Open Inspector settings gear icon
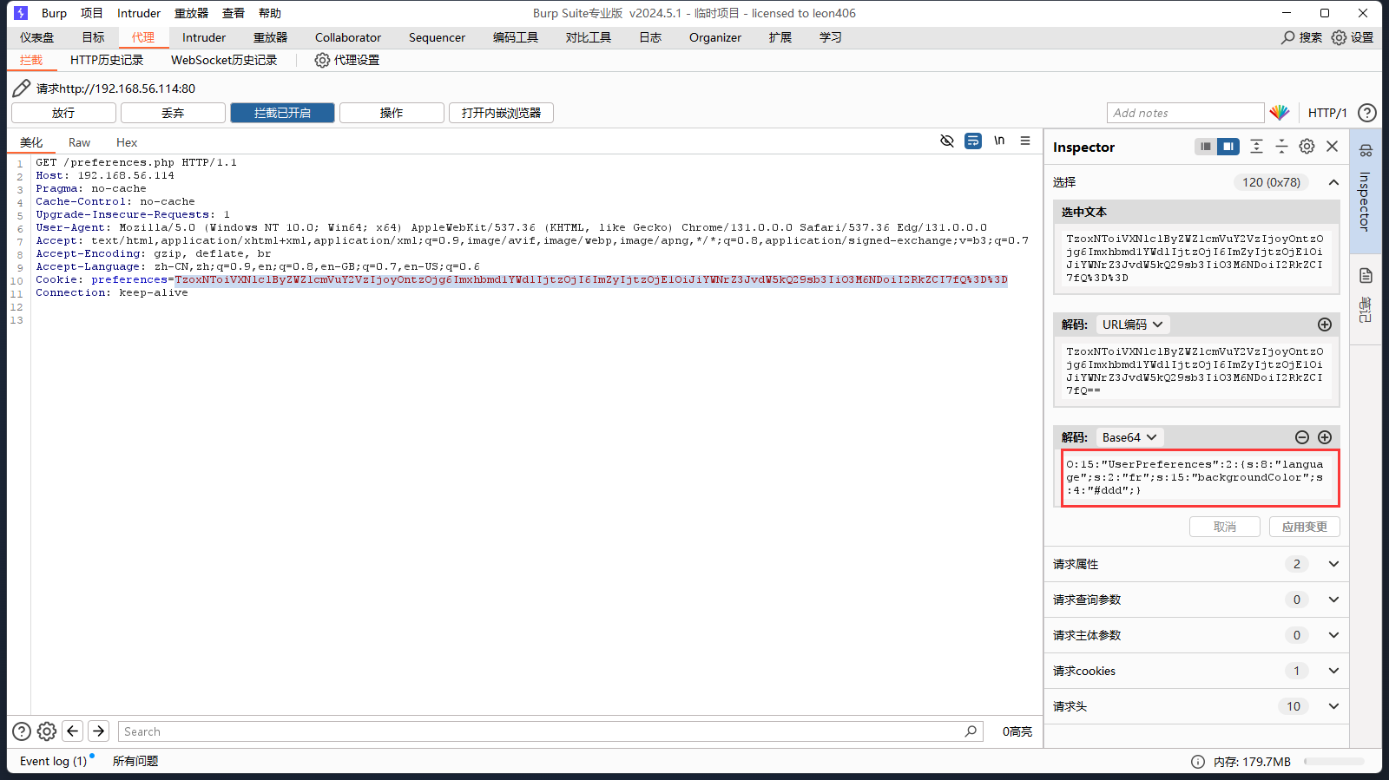The width and height of the screenshot is (1389, 780). tap(1307, 147)
